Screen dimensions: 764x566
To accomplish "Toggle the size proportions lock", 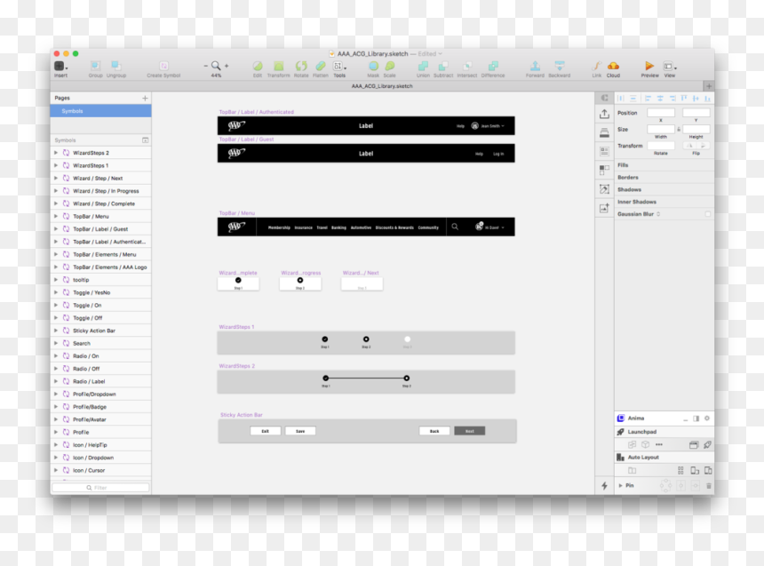I will [x=679, y=129].
